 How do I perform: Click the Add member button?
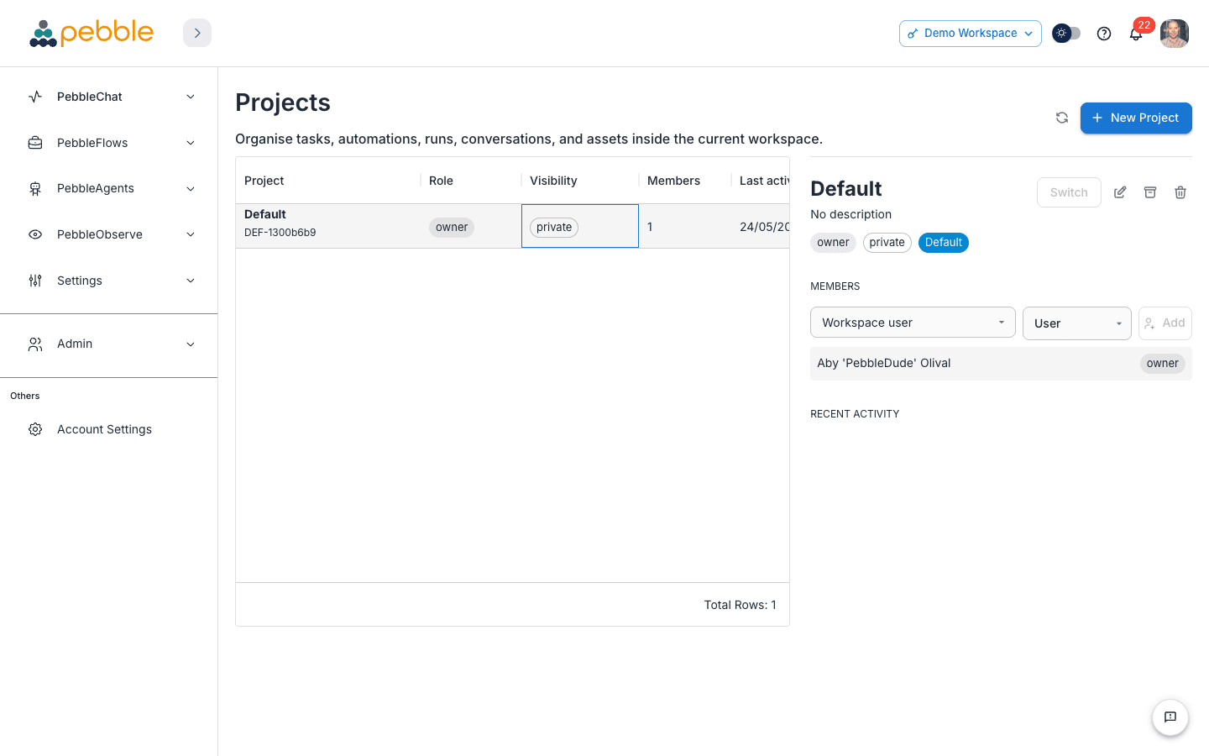click(1165, 323)
